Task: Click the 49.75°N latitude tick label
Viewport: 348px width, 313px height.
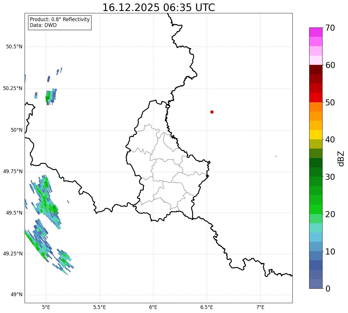Action: [x=12, y=171]
